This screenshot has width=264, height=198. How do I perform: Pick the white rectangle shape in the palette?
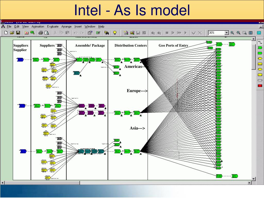(260, 80)
